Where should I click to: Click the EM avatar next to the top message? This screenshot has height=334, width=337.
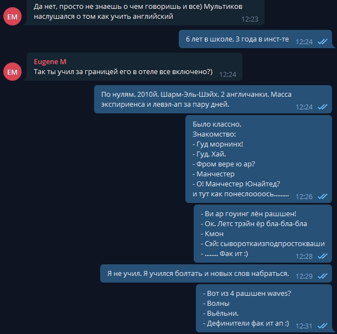(x=13, y=16)
